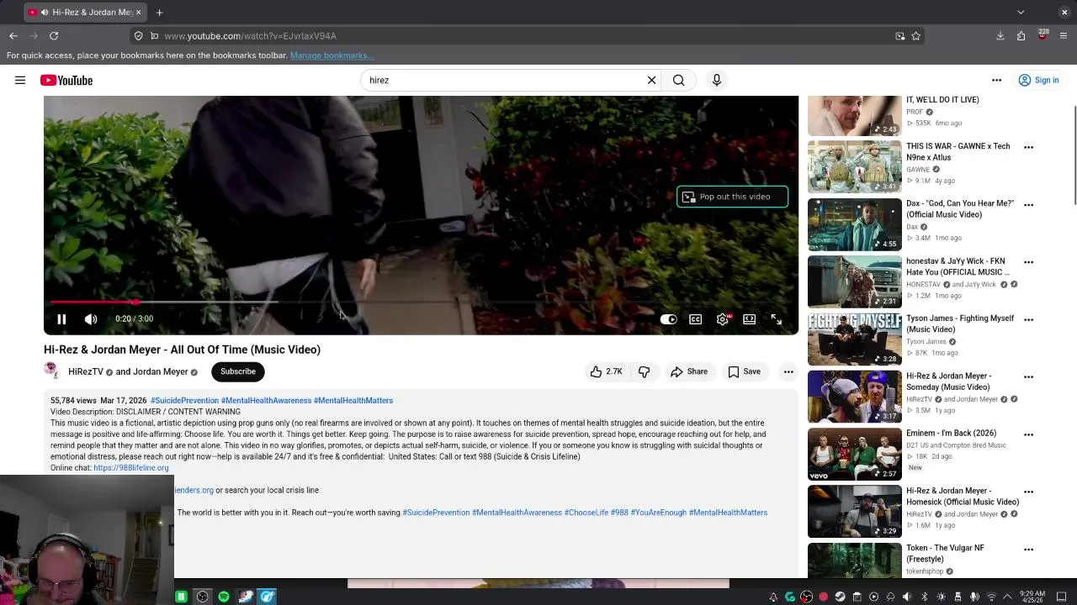Viewport: 1077px width, 605px height.
Task: Open the #YouAreEnough hashtag link
Action: point(658,513)
